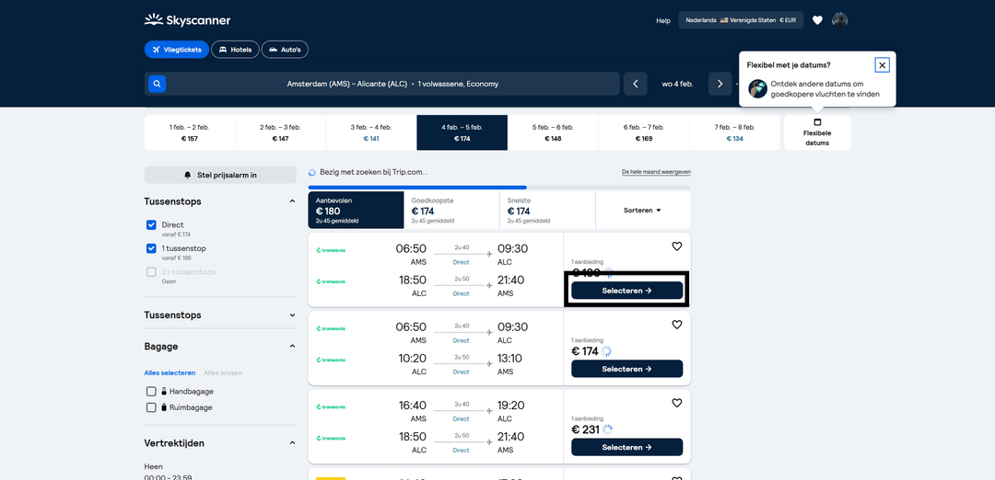
Task: Click Selecteren for the 18:50 return first flight
Action: pyautogui.click(x=627, y=291)
